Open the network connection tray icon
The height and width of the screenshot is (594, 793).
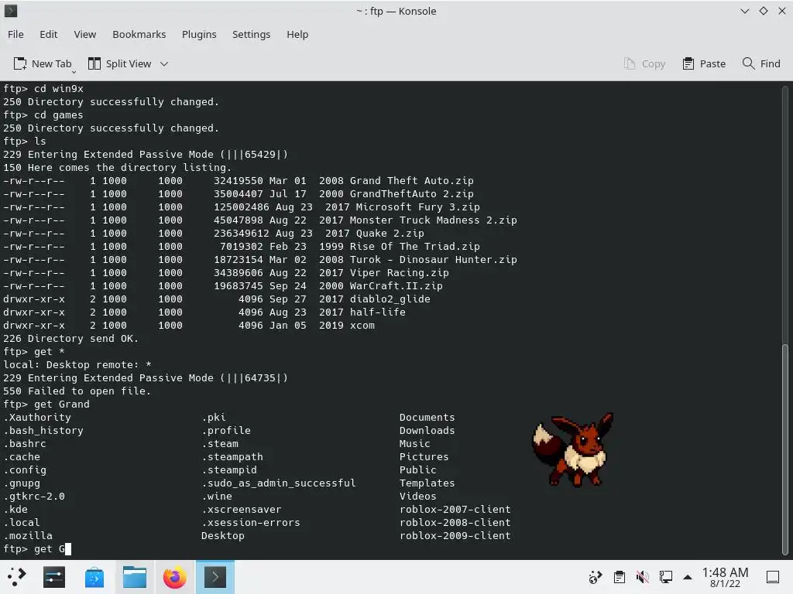point(665,577)
